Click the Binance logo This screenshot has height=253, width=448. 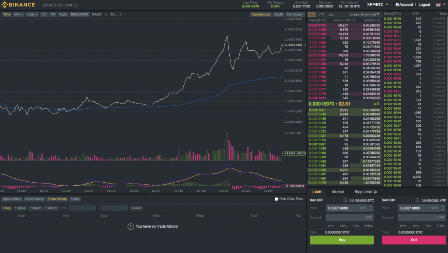[x=17, y=4]
